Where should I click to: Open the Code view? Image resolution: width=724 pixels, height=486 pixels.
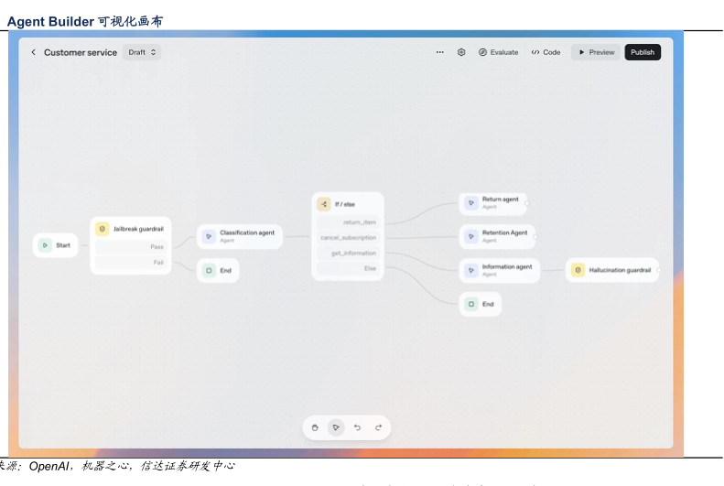tap(546, 52)
